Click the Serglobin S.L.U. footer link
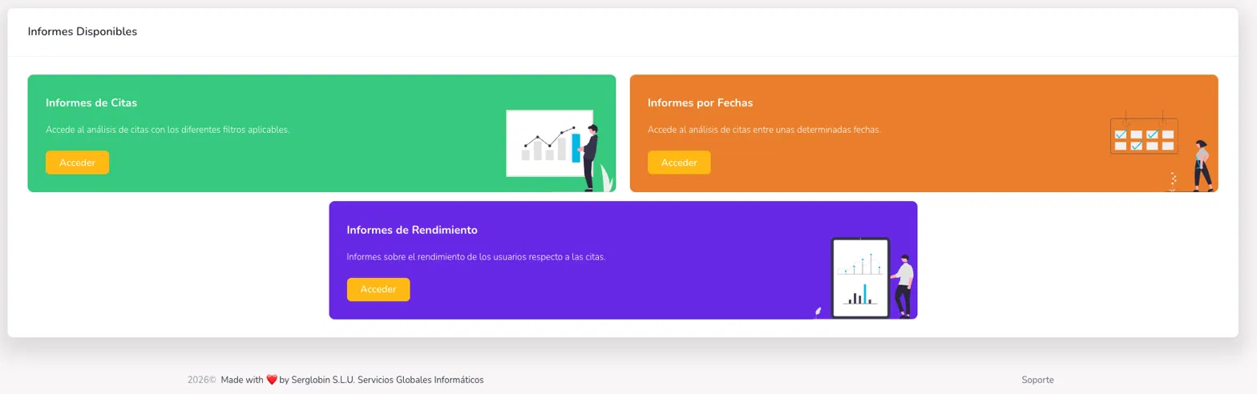1257x394 pixels. pos(386,380)
